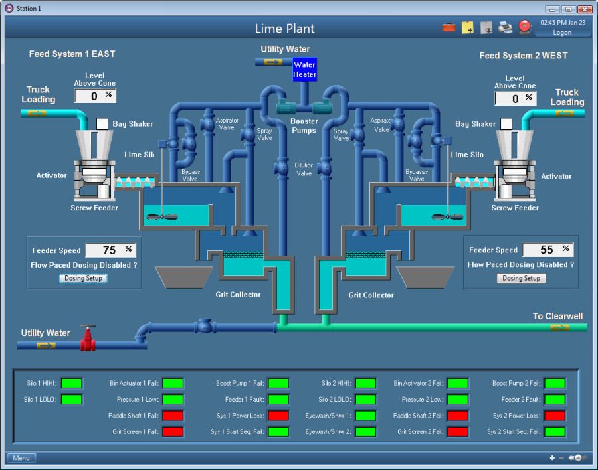Click the back navigation arrow at bottom right
Image resolution: width=598 pixels, height=470 pixels.
coord(570,457)
